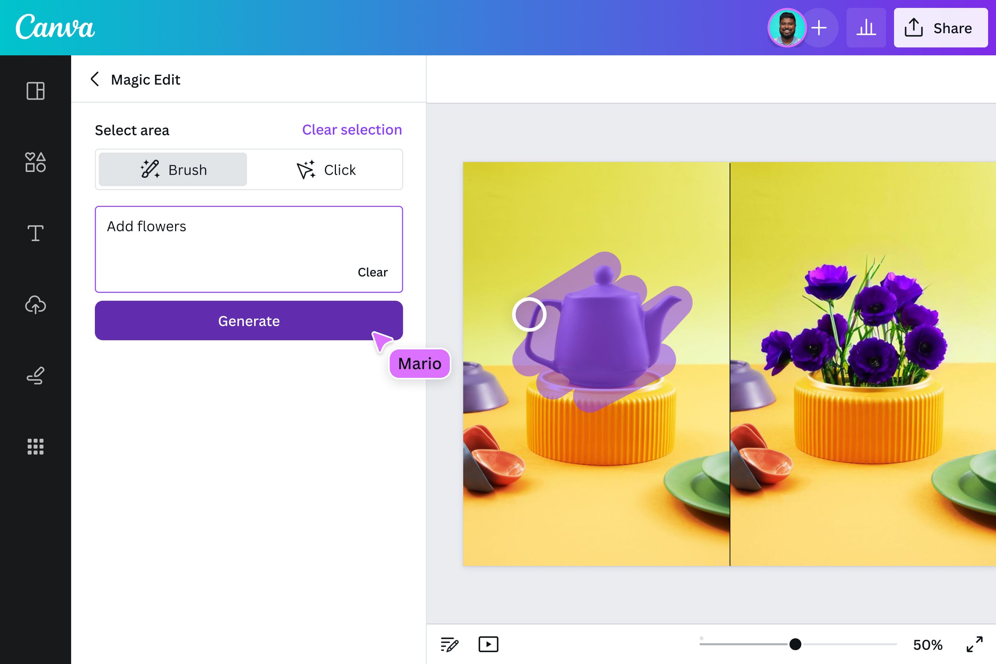Viewport: 996px width, 664px height.
Task: Open the insights chart menu
Action: pyautogui.click(x=866, y=28)
